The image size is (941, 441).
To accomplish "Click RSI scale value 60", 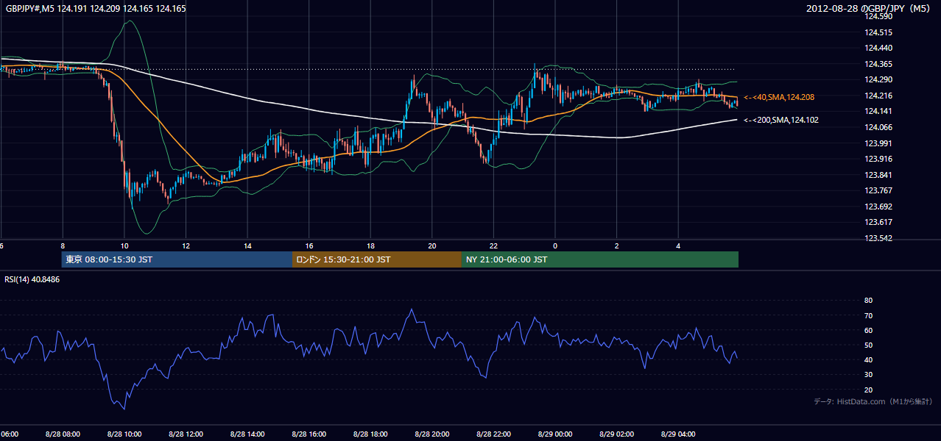I will click(868, 330).
